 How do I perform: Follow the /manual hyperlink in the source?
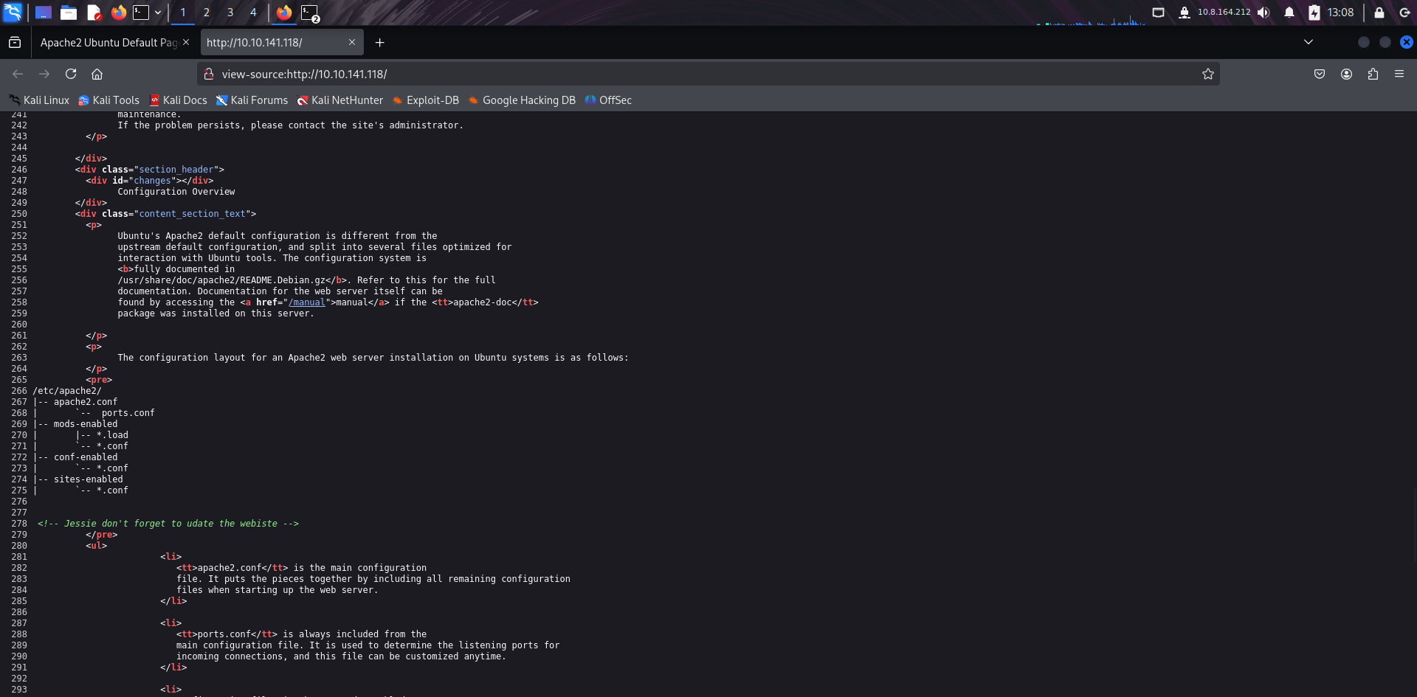[x=307, y=302]
